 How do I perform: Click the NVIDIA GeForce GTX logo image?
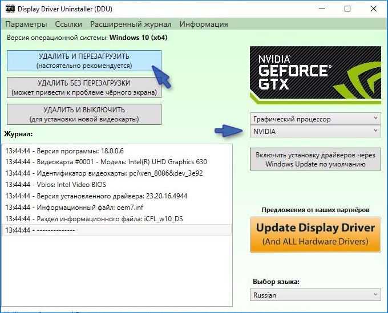(x=316, y=75)
